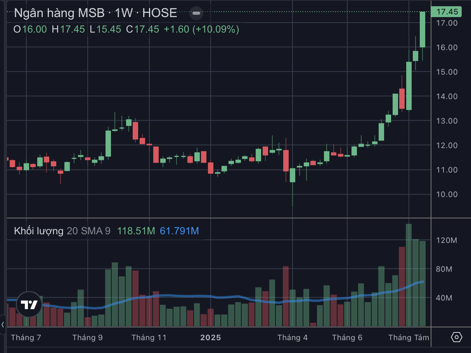Expand the left side panel chevron

3,325
